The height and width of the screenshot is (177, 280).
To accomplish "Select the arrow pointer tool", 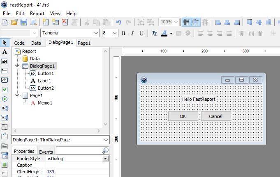I will click(x=5, y=43).
